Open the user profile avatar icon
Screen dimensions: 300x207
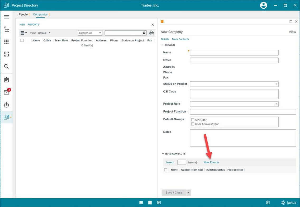[263, 5]
